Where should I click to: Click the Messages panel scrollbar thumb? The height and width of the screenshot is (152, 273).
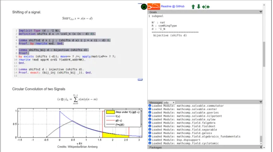point(261,139)
